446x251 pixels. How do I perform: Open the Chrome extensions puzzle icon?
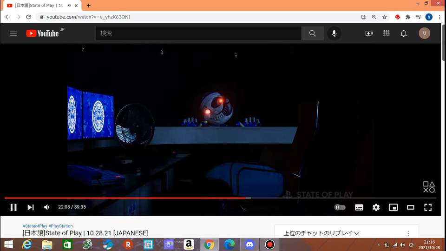[x=408, y=17]
